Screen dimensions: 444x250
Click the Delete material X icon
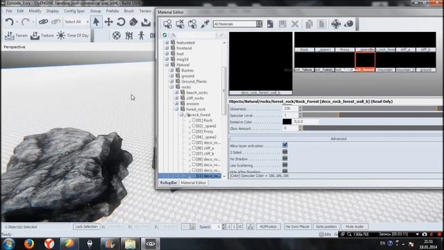(x=295, y=24)
